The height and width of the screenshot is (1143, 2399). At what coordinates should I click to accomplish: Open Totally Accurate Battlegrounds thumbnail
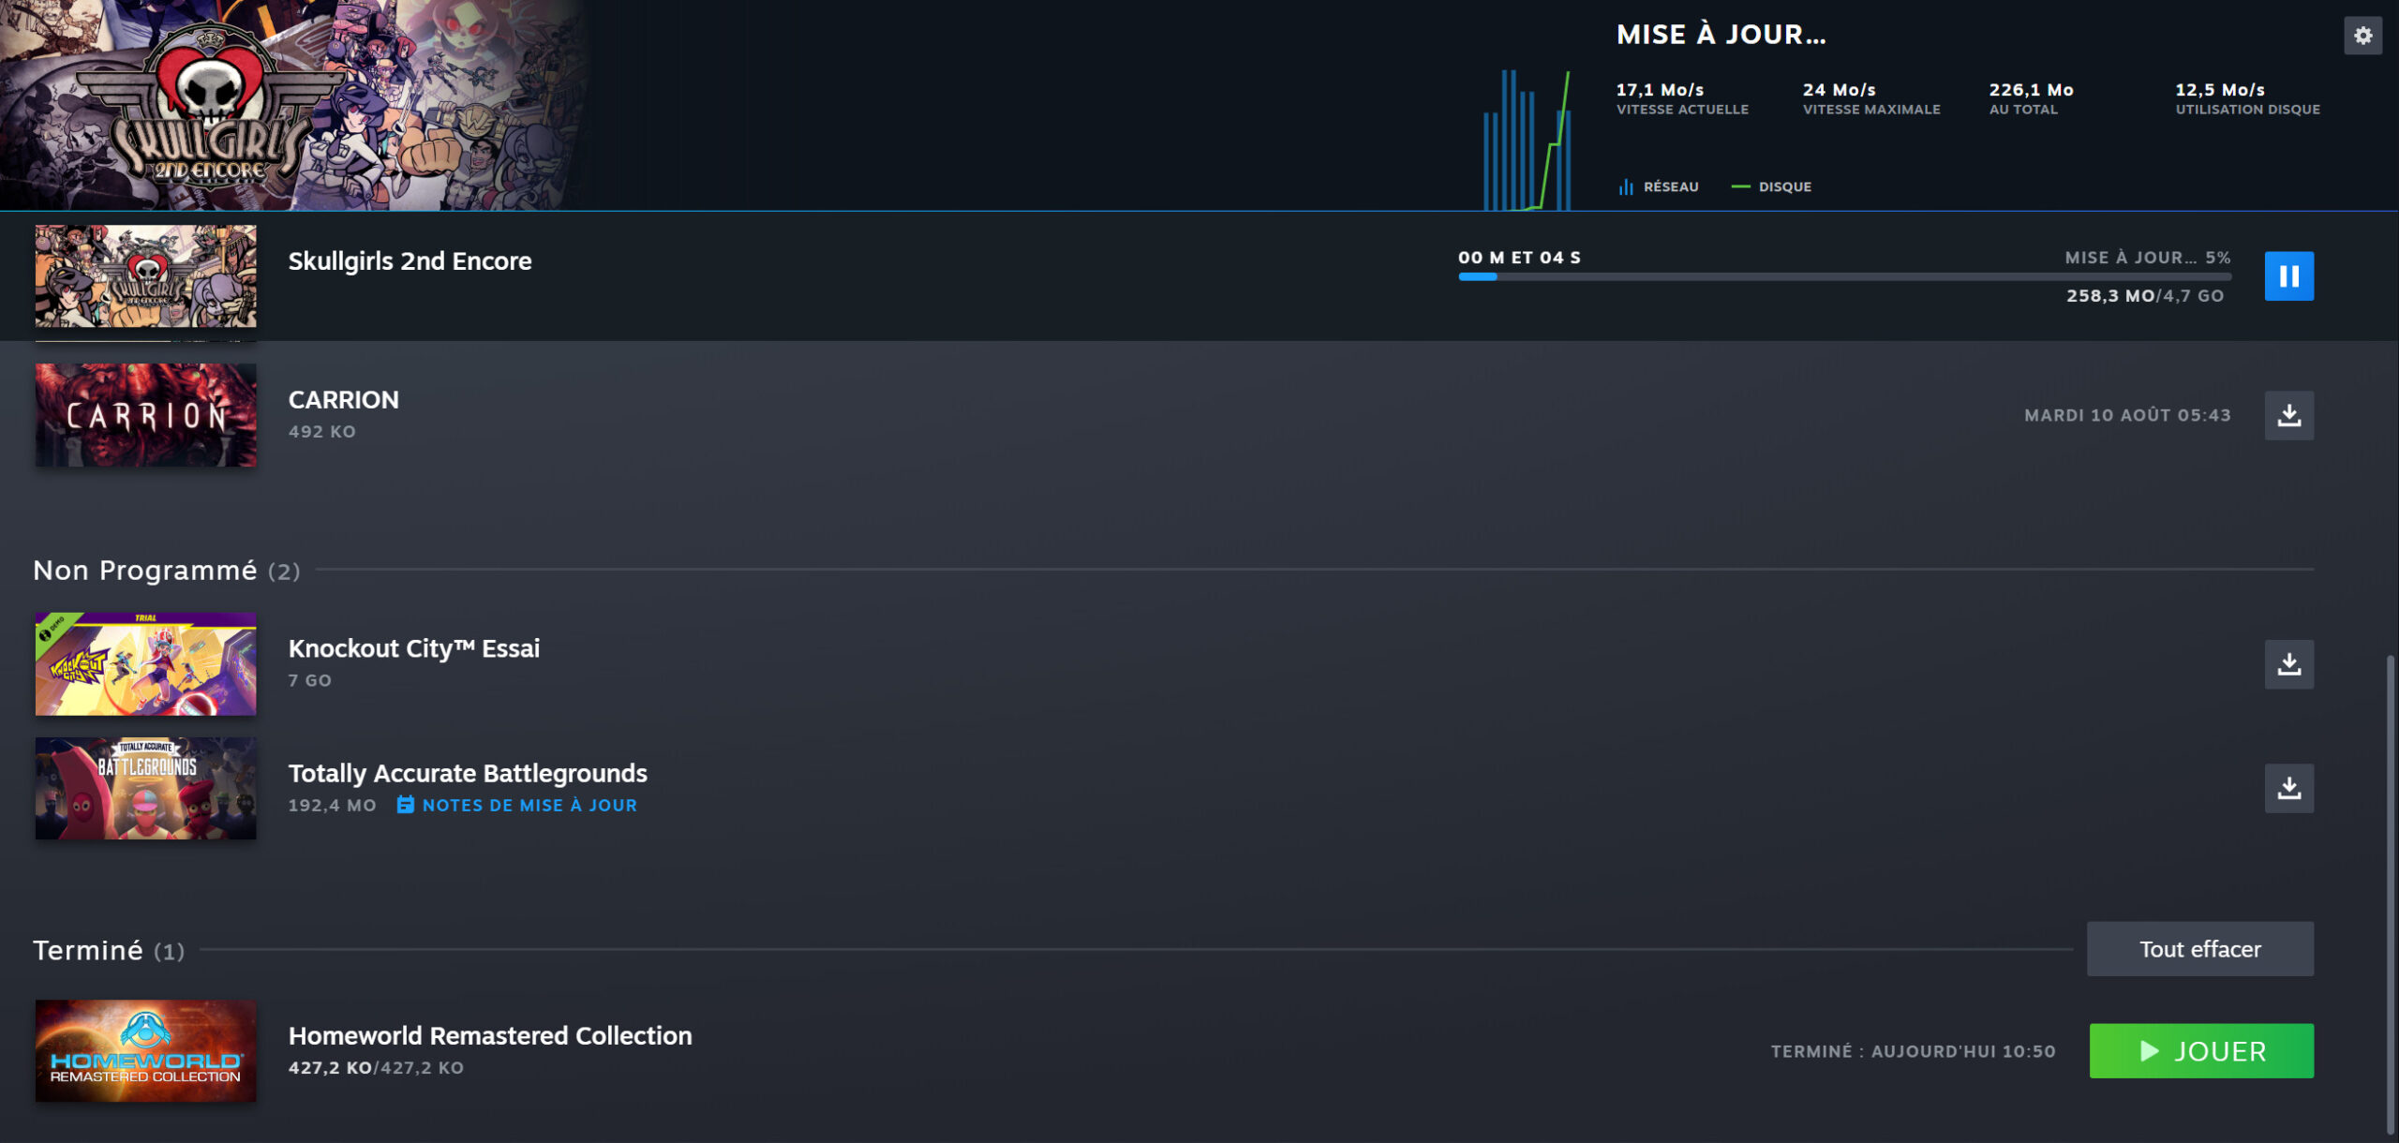pos(145,788)
